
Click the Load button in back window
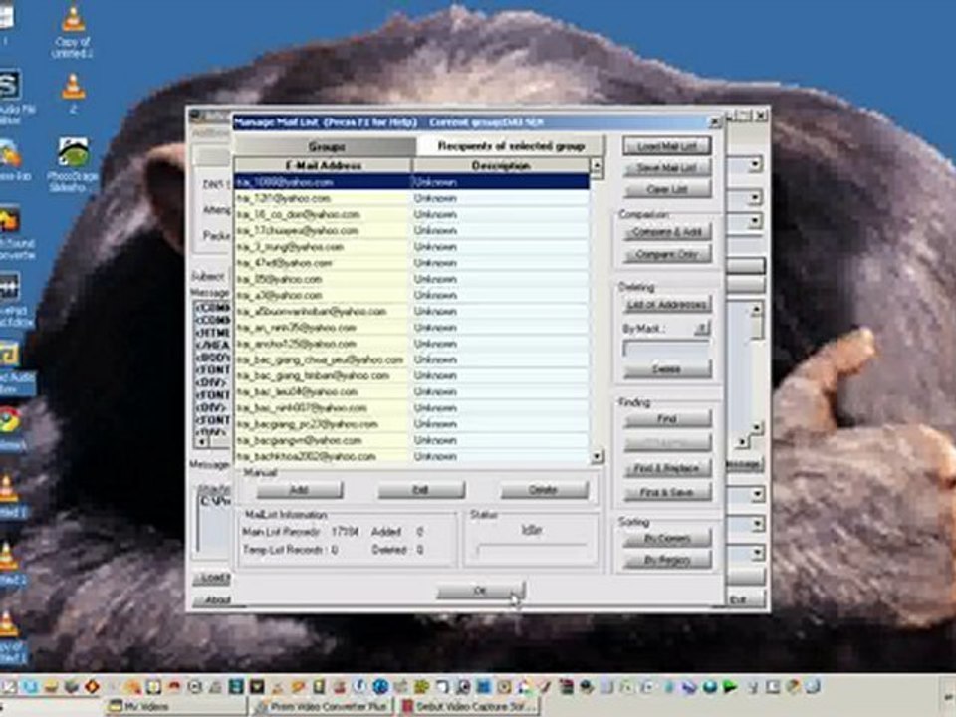pos(213,577)
